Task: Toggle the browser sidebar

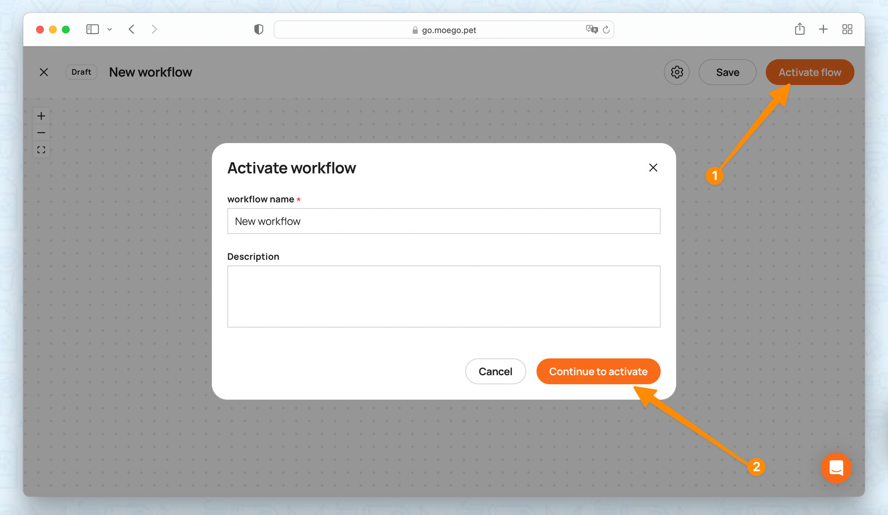Action: (x=92, y=29)
